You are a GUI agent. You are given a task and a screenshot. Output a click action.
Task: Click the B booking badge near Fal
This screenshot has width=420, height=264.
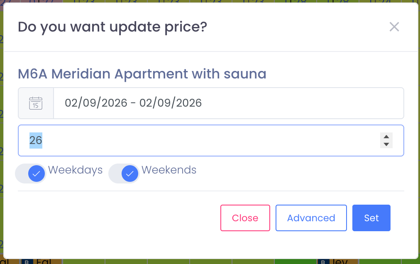coord(27,262)
